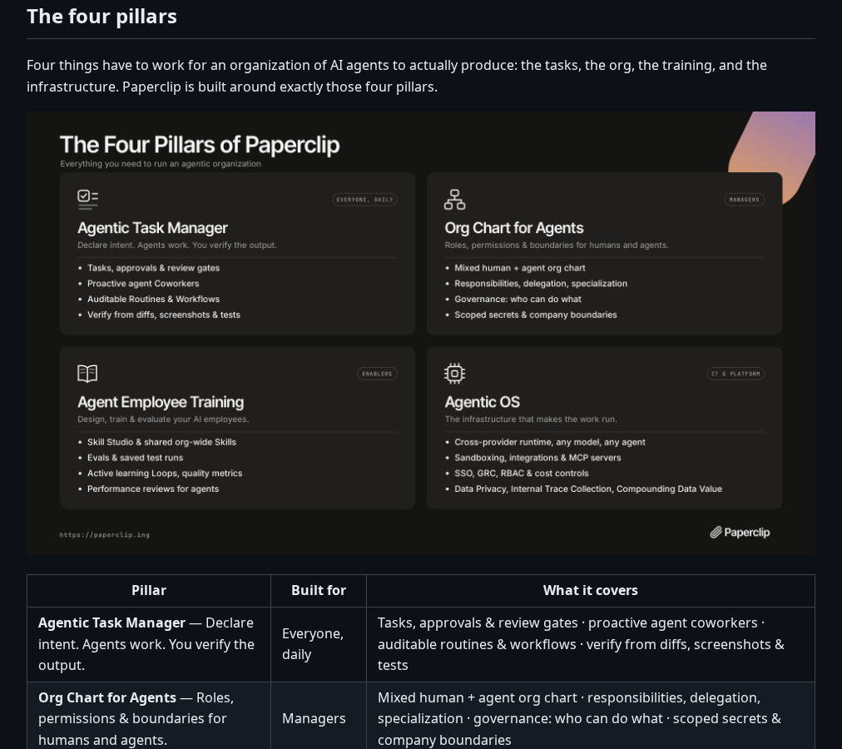Click bullet 'Scoped secrets & company boundaries'
Image resolution: width=842 pixels, height=749 pixels.
[535, 315]
